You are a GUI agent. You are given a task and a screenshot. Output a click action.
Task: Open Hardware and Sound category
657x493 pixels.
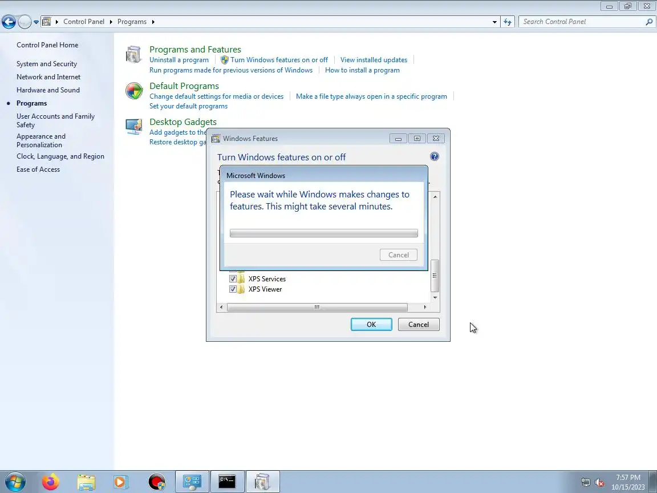click(x=48, y=90)
